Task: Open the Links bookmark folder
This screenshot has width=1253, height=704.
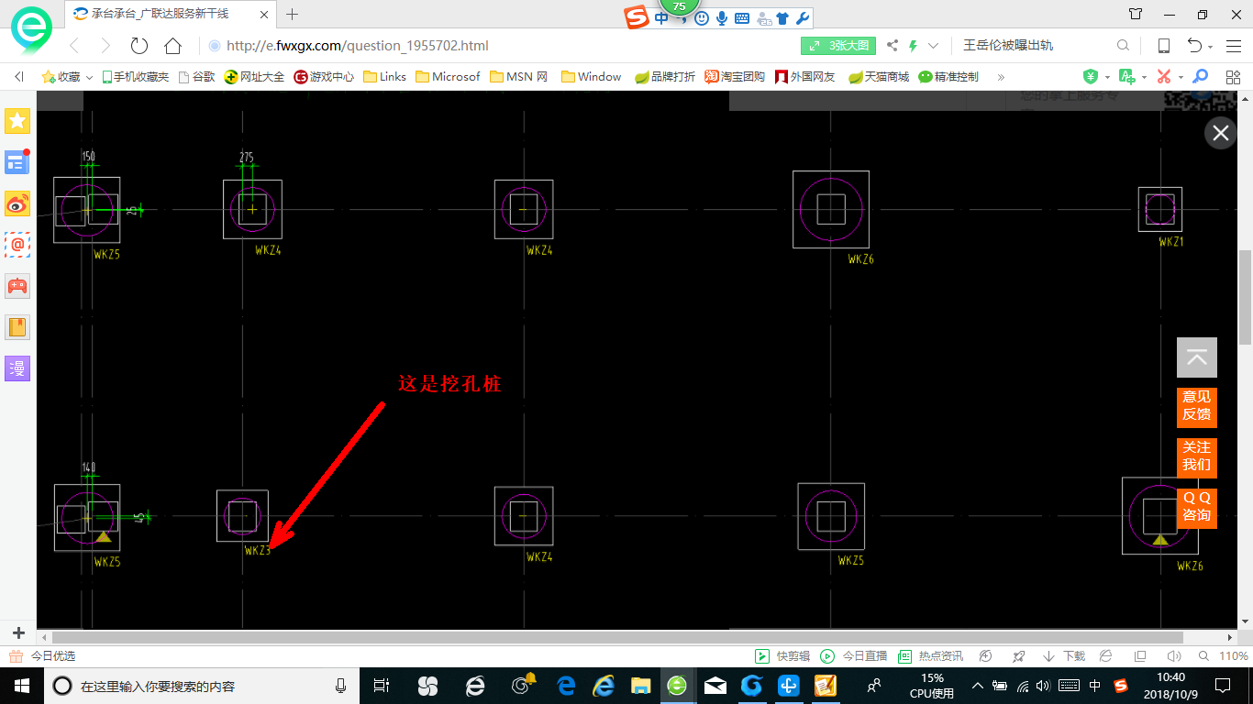Action: click(x=385, y=77)
